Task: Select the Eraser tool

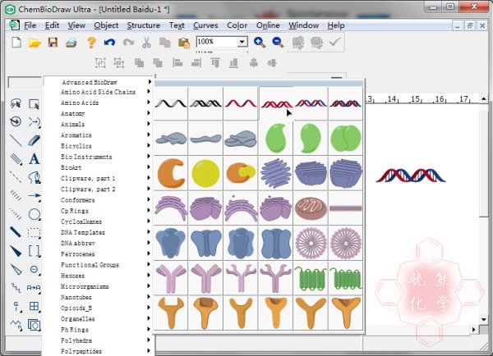Action: pos(34,140)
